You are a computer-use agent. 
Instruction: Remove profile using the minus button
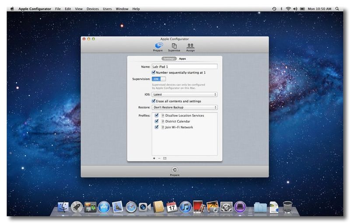point(159,158)
